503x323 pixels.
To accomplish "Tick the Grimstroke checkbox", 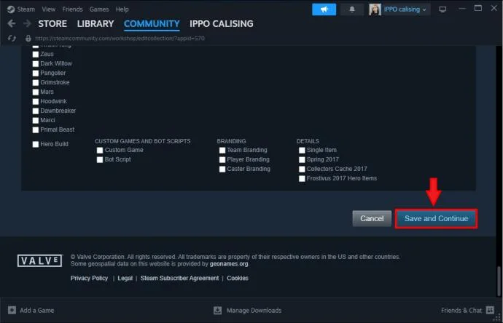I will (x=36, y=83).
